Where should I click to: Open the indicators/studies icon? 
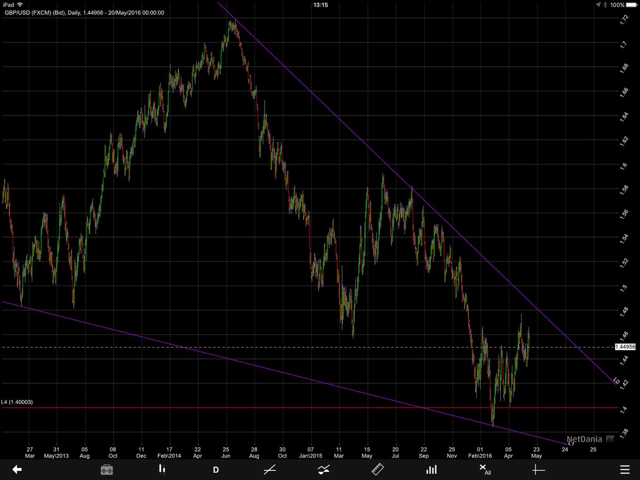tap(324, 469)
